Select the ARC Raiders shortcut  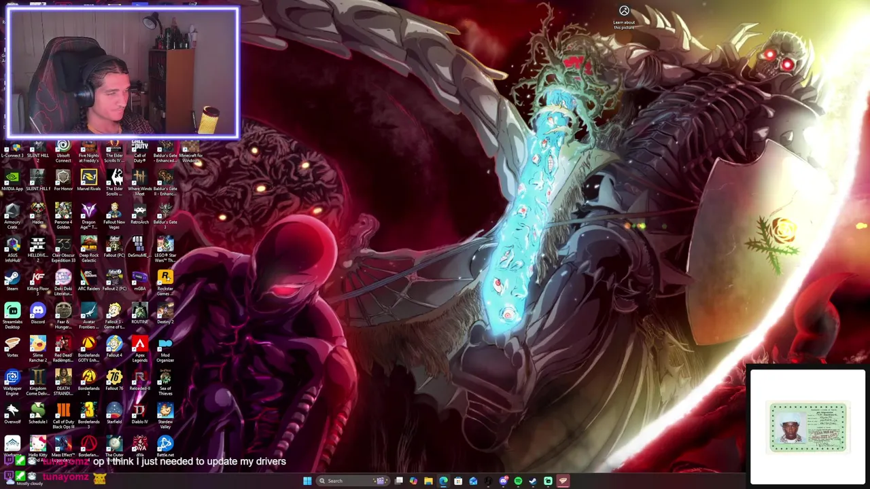(88, 281)
